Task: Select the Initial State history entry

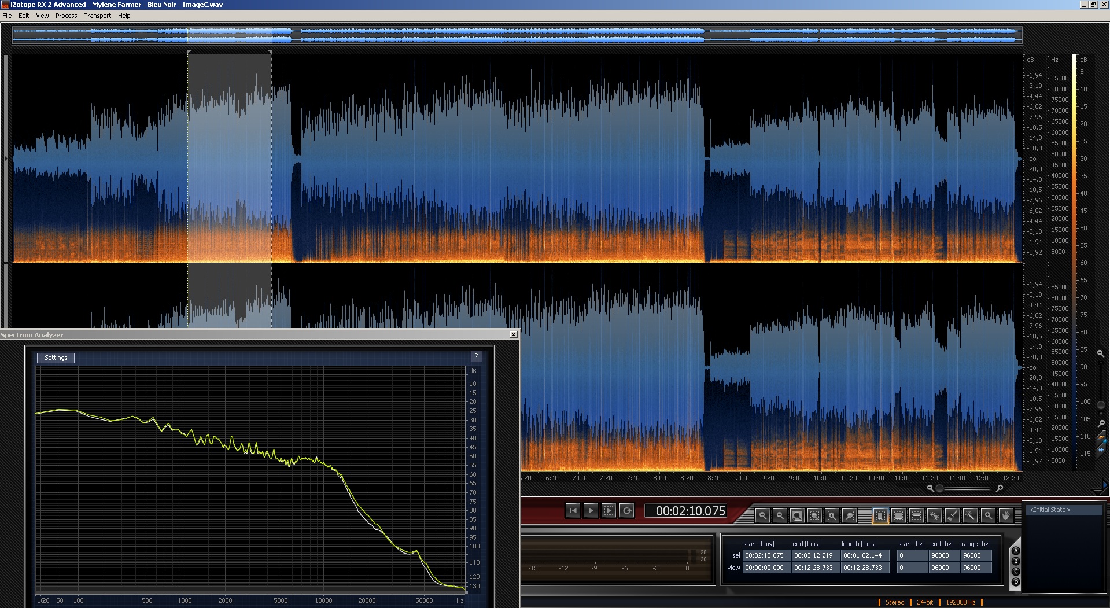Action: (1064, 510)
